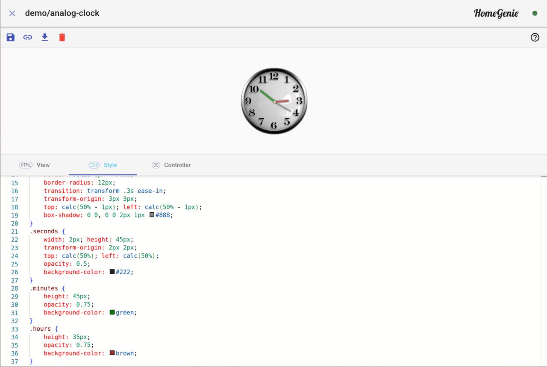Click the link/share chain icon
547x367 pixels.
coord(28,37)
